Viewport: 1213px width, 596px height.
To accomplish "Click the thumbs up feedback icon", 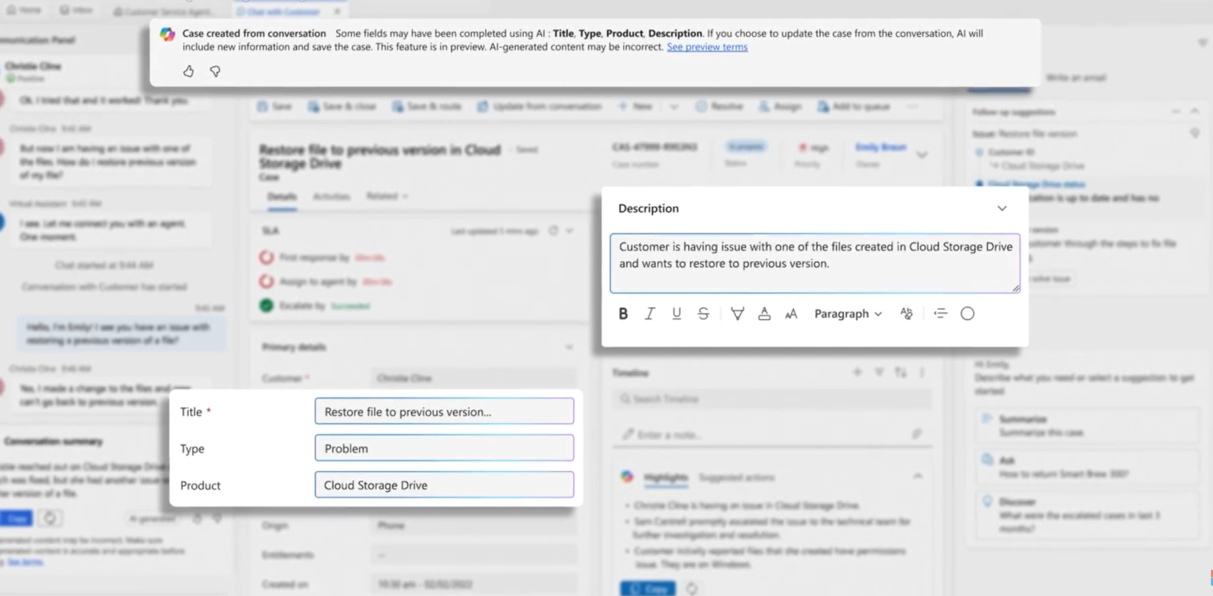I will tap(188, 71).
